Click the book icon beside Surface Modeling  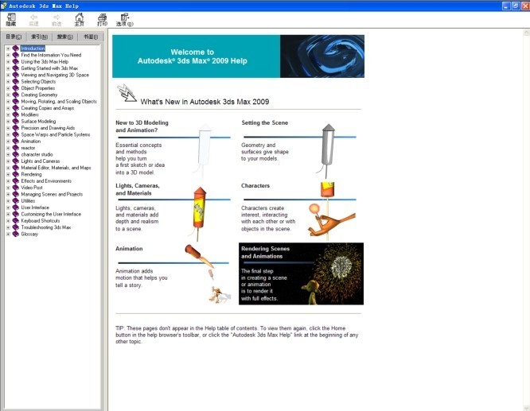16,122
